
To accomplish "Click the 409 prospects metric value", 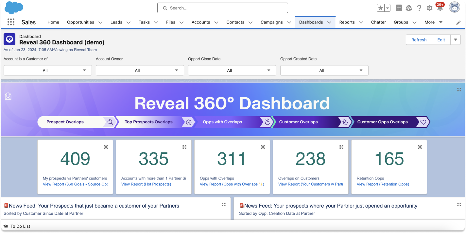I will point(75,159).
